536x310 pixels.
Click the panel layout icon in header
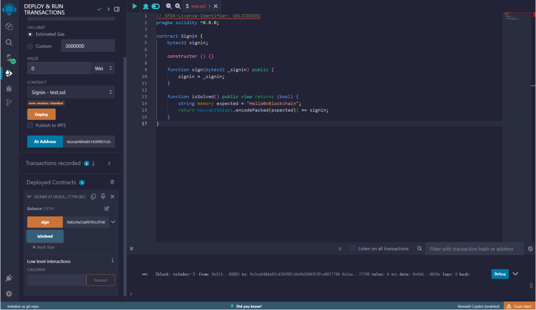click(x=117, y=9)
